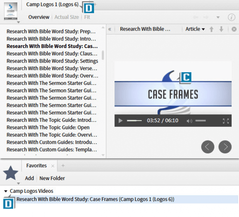Enter fullscreen mode in video player
This screenshot has width=239, height=217.
pyautogui.click(x=226, y=121)
